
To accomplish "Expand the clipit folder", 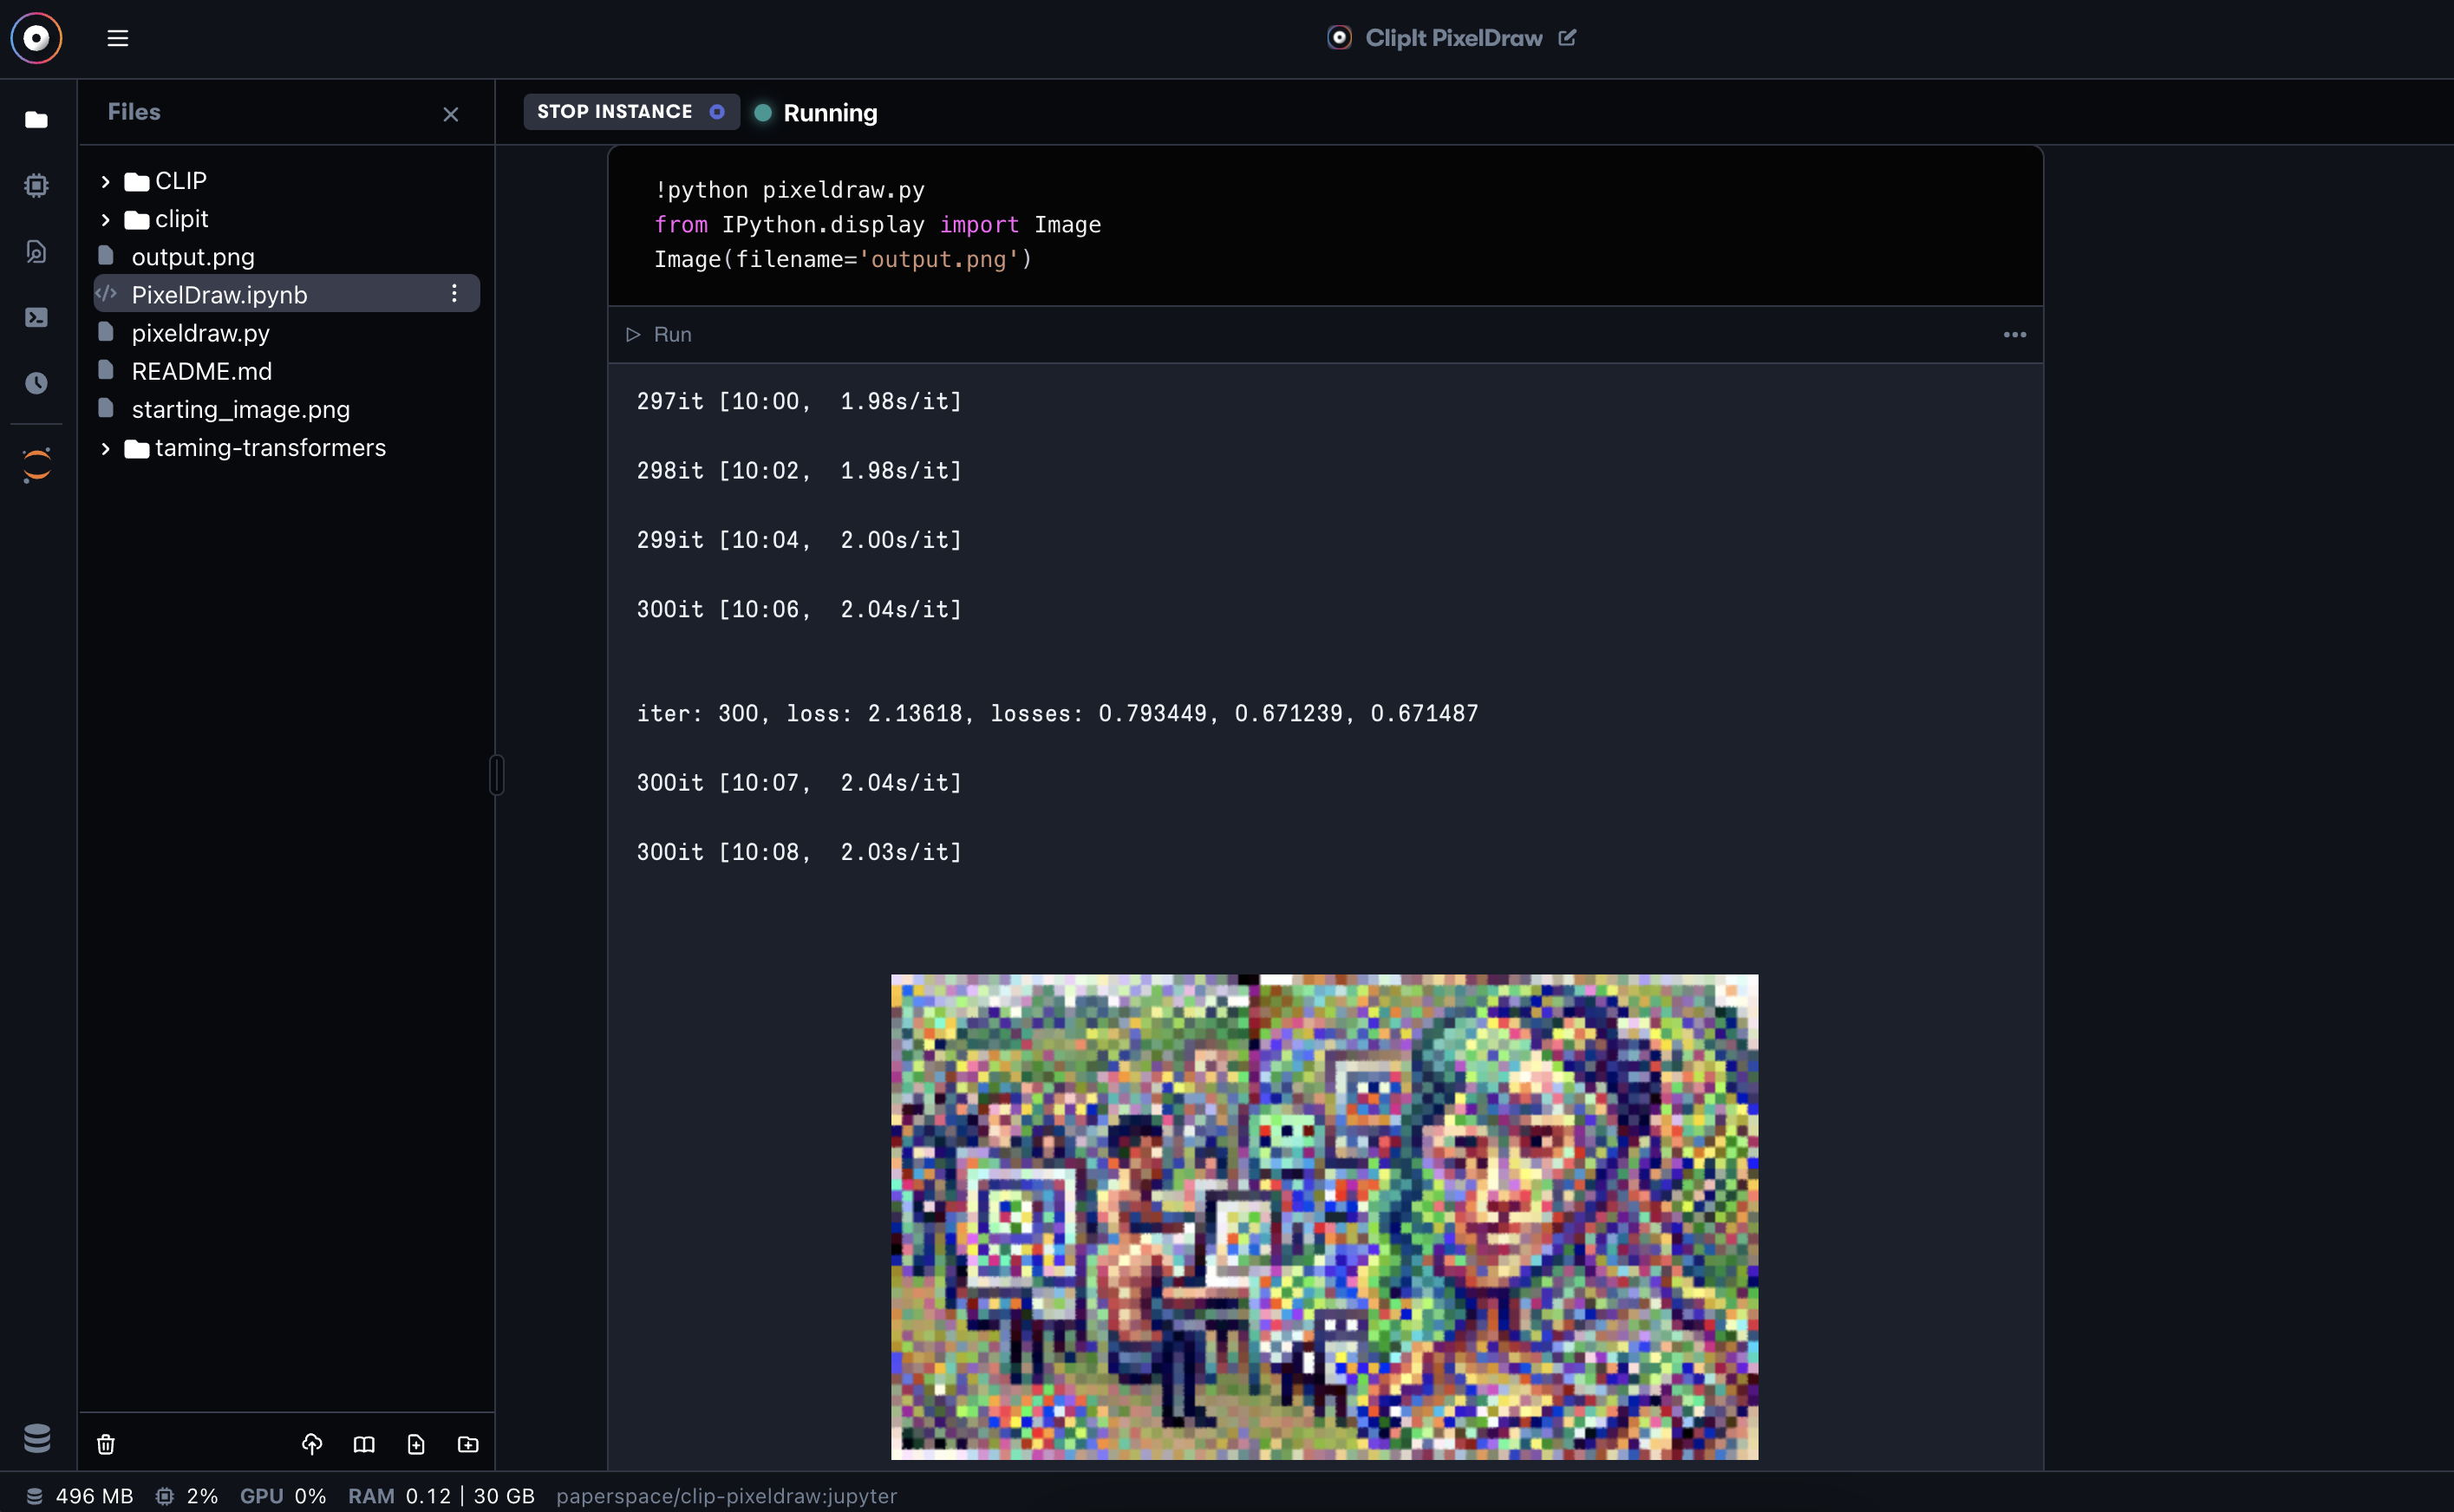I will tap(105, 219).
